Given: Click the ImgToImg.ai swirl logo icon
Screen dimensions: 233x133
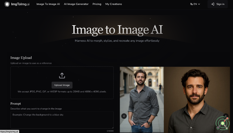Looking at the screenshot, I should [x=7, y=4].
